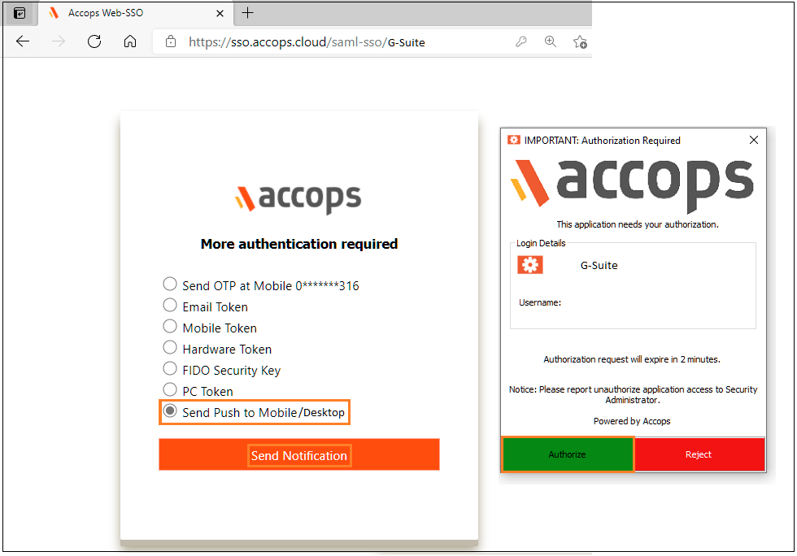Click the password key icon in address bar
Viewport: 797px width, 556px height.
point(521,41)
